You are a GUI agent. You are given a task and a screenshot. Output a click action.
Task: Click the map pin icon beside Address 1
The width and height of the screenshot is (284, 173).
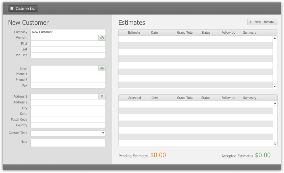click(x=102, y=96)
